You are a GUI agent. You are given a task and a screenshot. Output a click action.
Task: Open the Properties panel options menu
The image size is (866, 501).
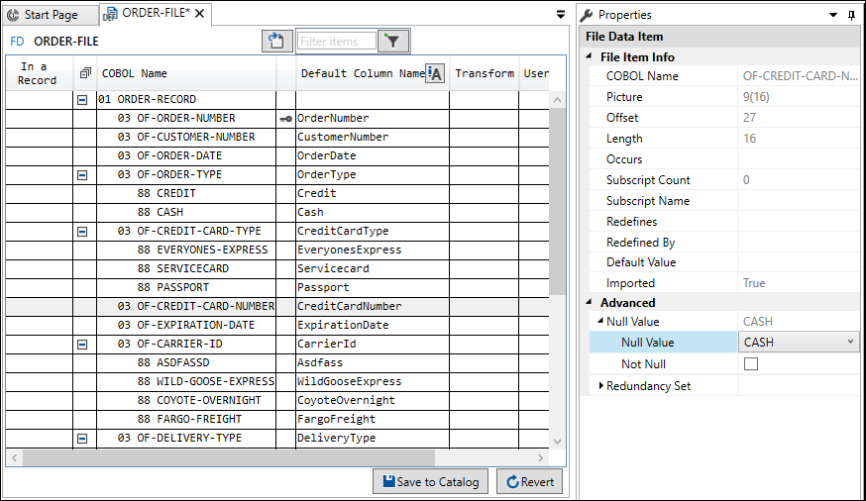coord(833,15)
